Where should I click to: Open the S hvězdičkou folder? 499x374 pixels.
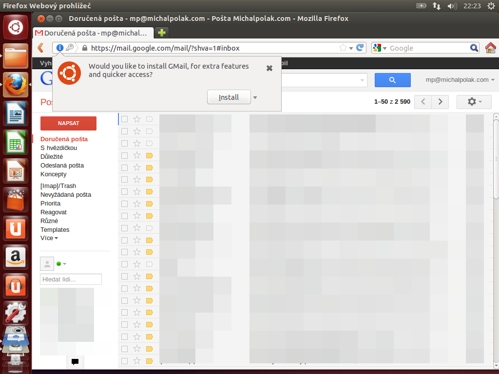[x=58, y=148]
